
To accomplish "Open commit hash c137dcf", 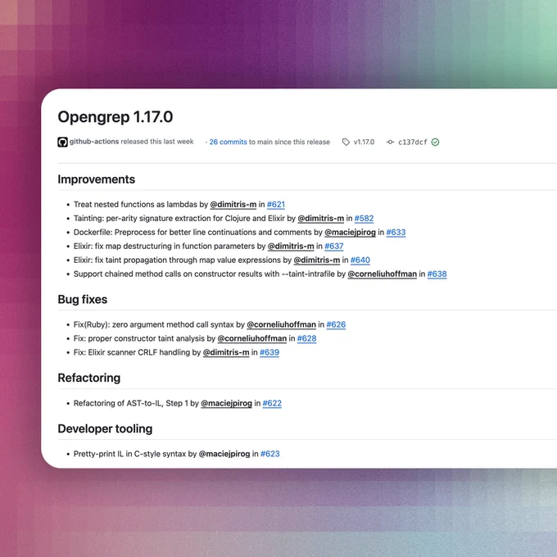I will (412, 142).
